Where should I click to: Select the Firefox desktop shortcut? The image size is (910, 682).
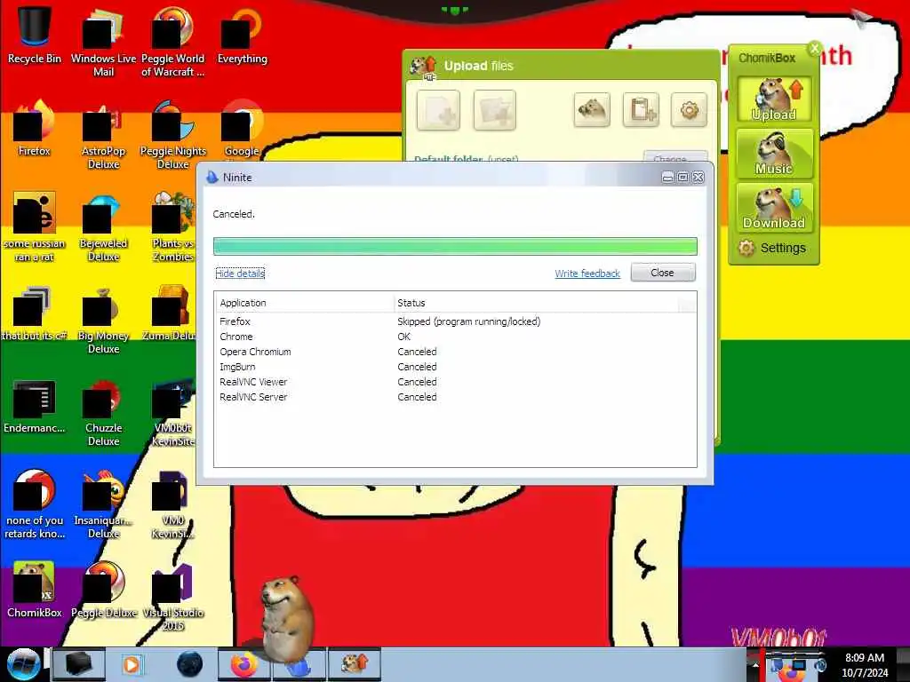click(x=35, y=128)
